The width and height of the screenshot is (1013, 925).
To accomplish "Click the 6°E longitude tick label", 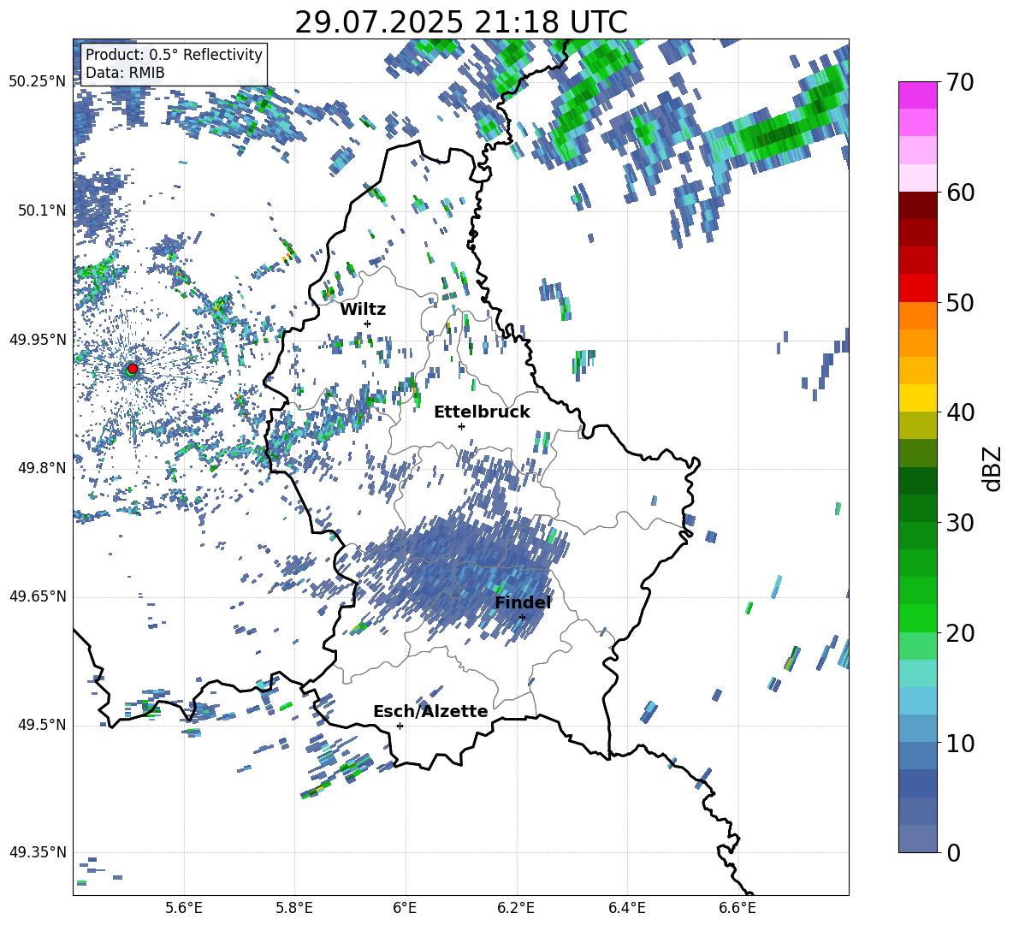I will 405,909.
